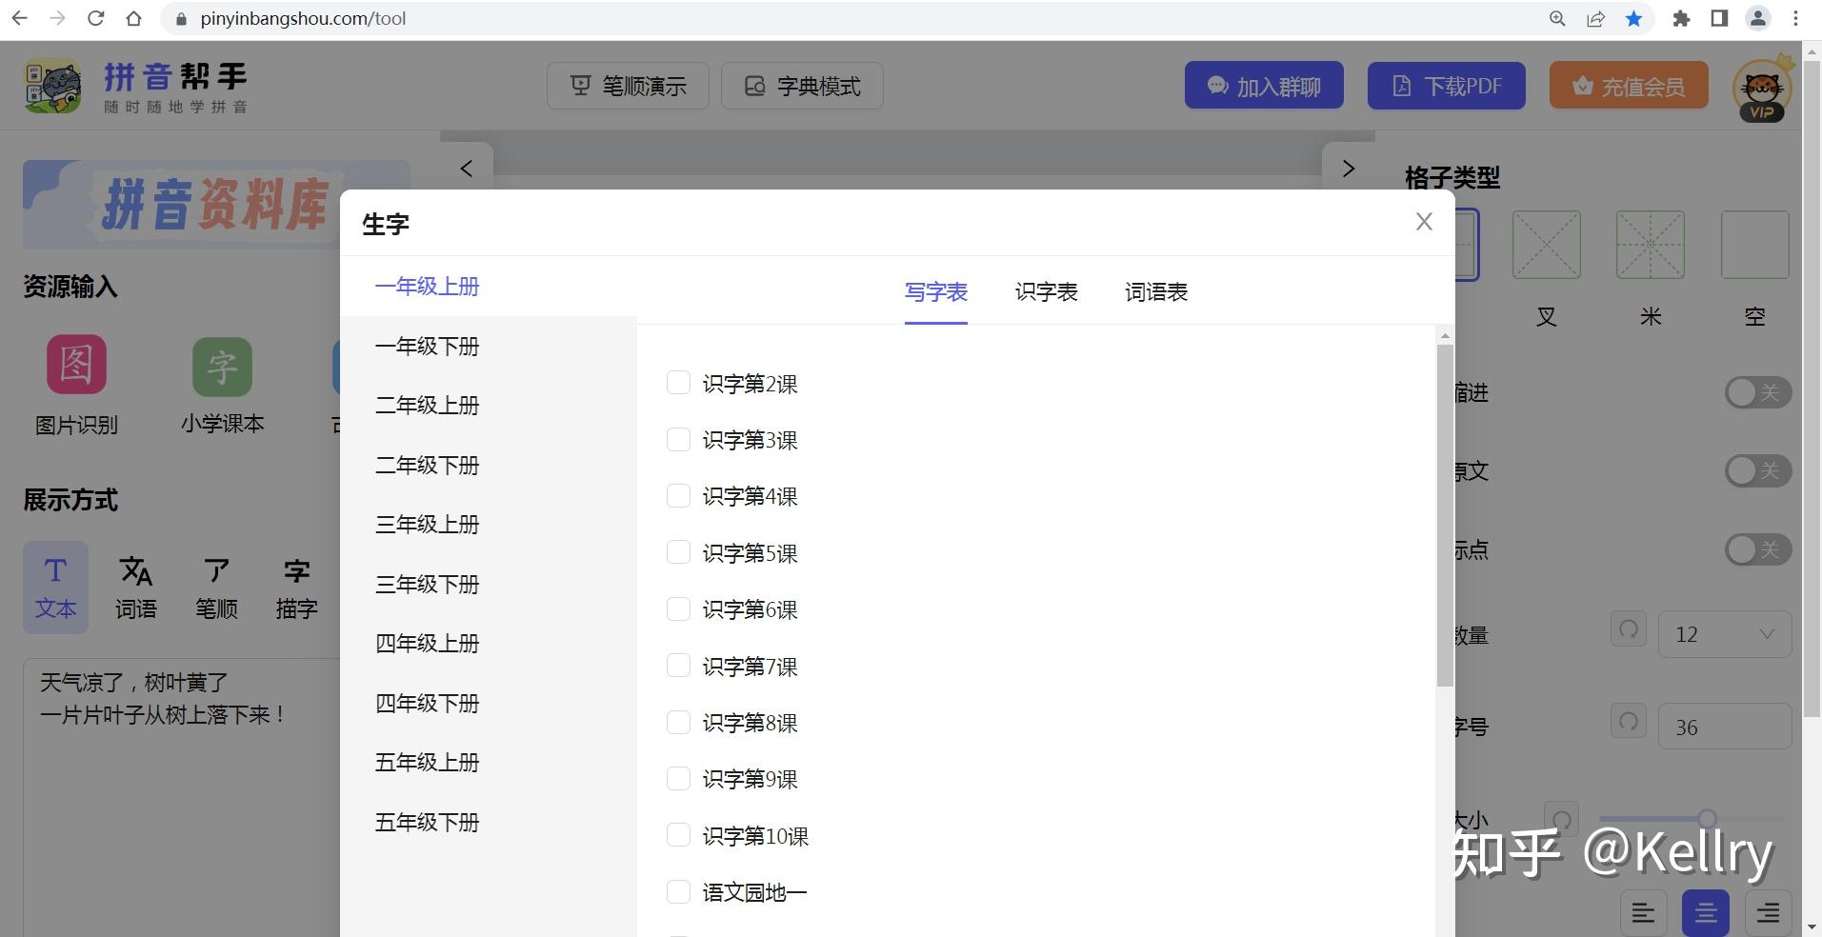Check the 识字第10课 checkbox

[x=678, y=835]
